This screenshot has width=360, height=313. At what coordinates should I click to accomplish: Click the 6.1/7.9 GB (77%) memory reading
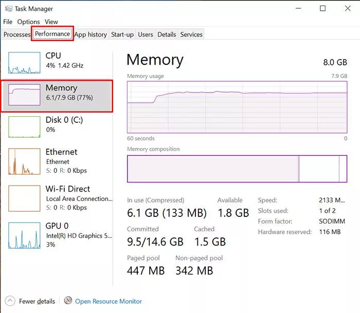[69, 98]
